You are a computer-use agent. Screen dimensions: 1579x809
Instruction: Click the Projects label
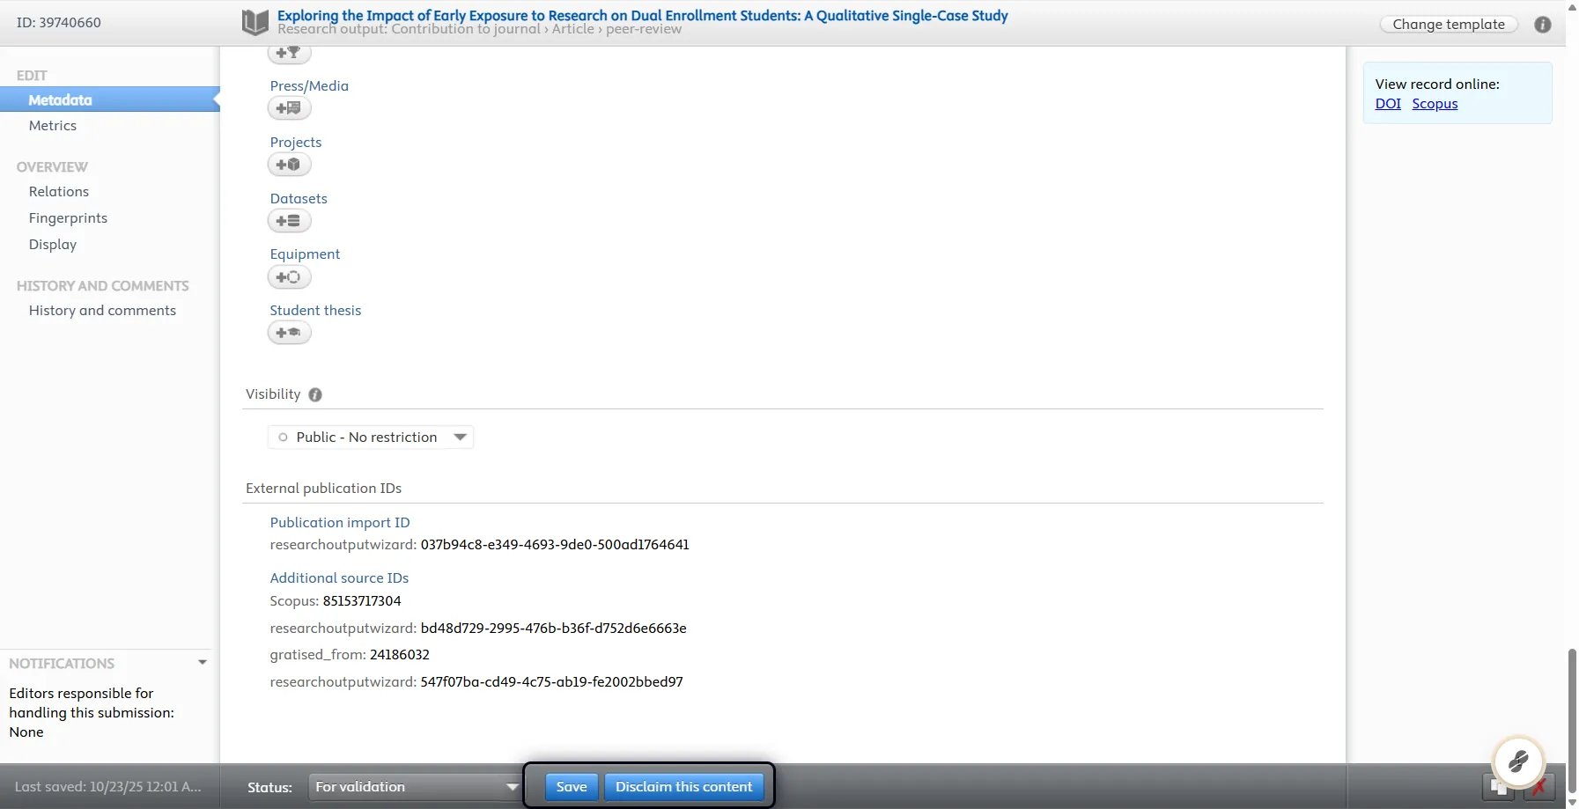click(x=296, y=143)
